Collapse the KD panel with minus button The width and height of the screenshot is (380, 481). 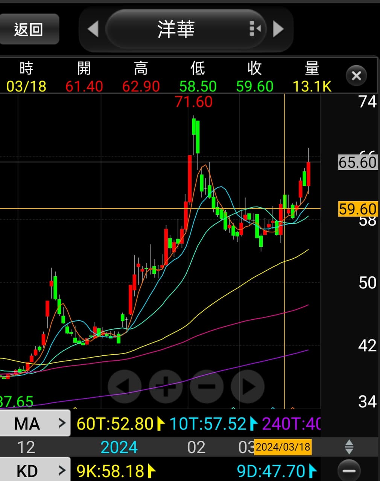349,470
